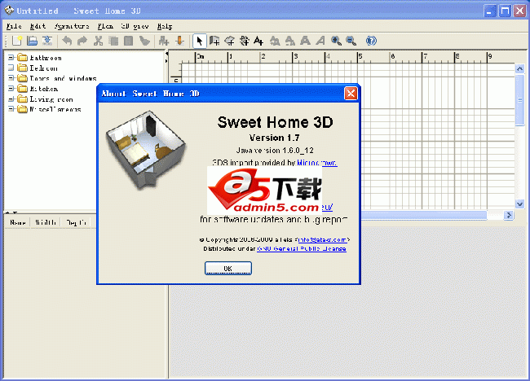
Task: Click plan vertical scrollbar down arrow
Action: point(519,204)
